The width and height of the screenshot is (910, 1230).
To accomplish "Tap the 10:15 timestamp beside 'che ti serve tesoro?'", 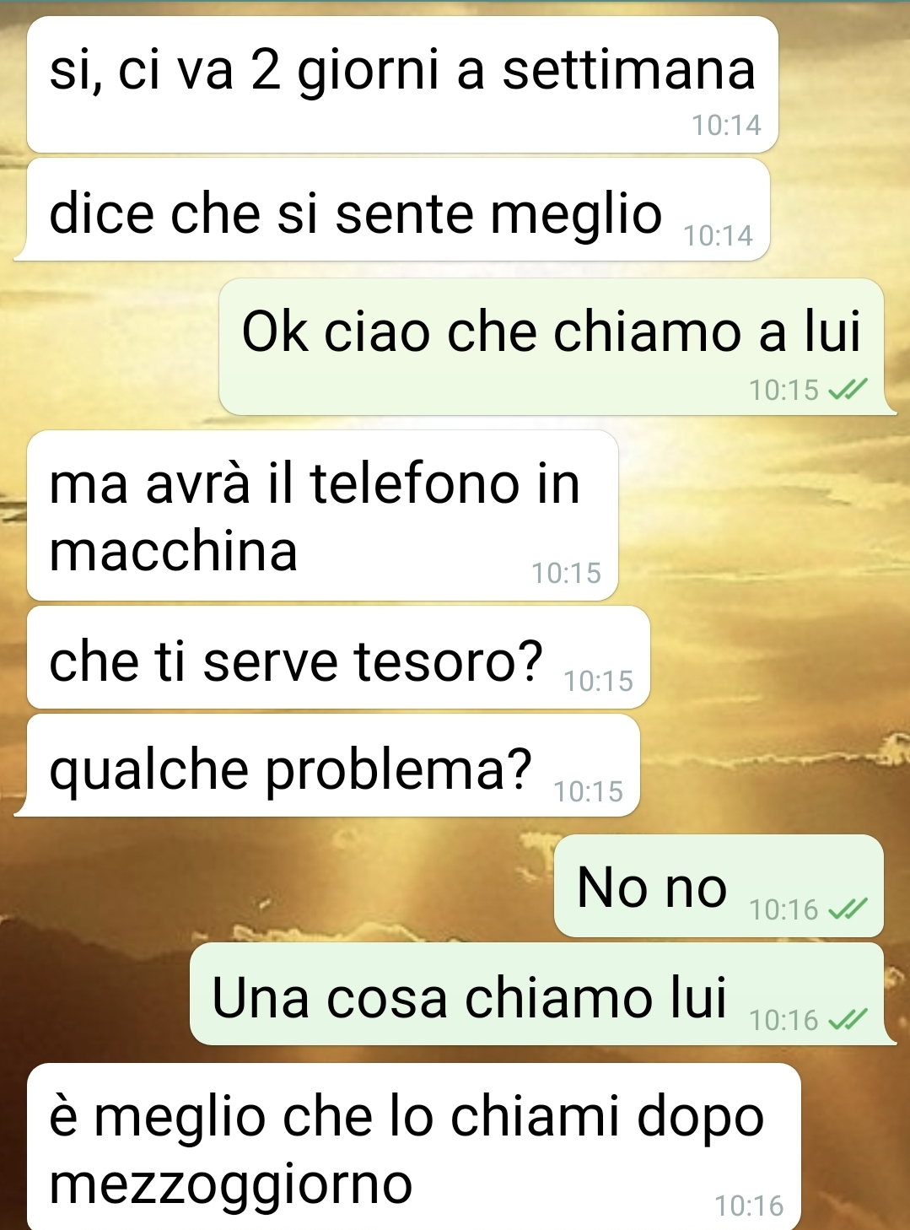I will coord(598,681).
